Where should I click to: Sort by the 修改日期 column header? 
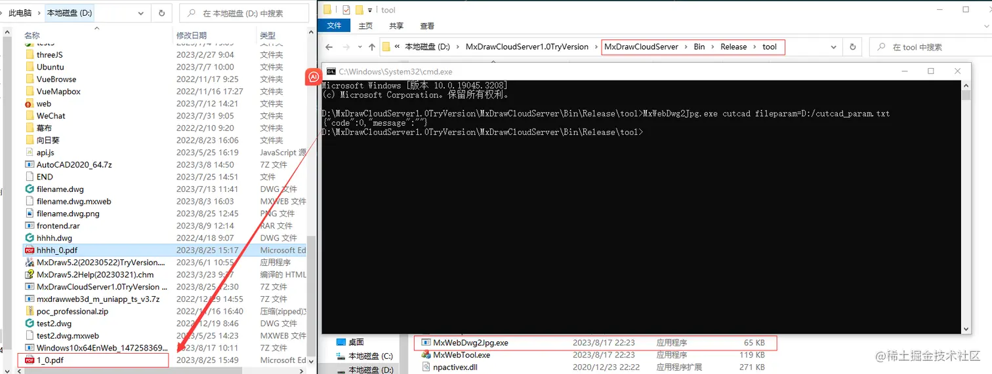pyautogui.click(x=192, y=35)
